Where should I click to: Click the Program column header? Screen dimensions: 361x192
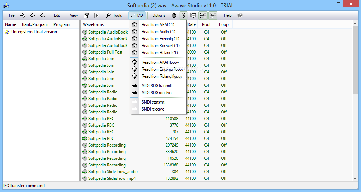click(x=62, y=24)
